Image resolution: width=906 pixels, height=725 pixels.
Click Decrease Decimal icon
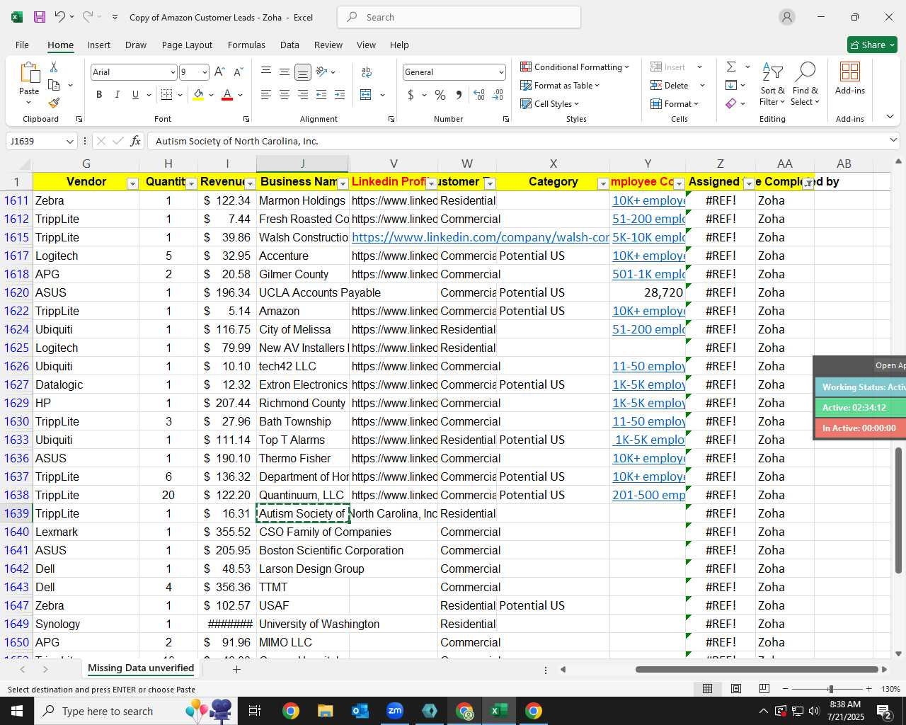pyautogui.click(x=498, y=95)
